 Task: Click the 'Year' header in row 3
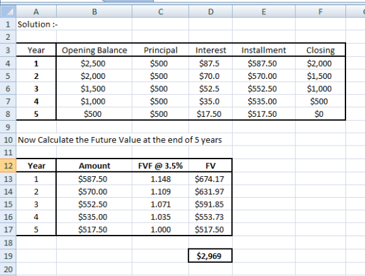[36, 50]
